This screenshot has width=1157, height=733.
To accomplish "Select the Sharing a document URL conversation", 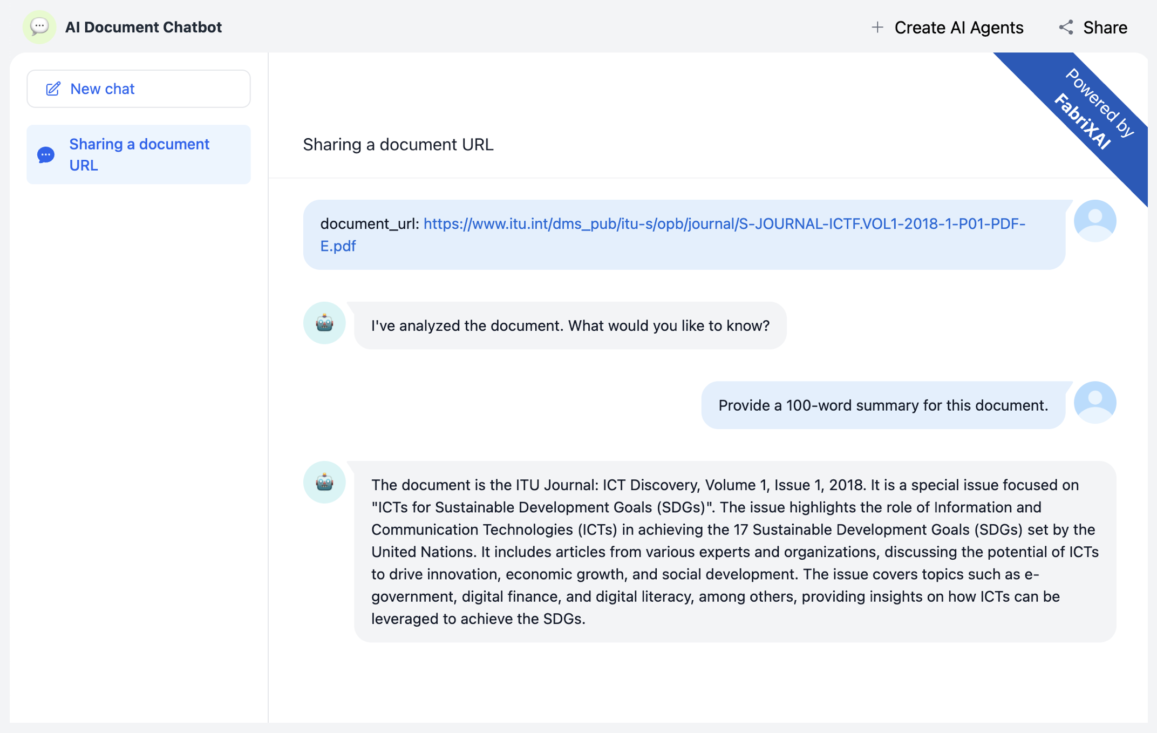I will pyautogui.click(x=139, y=154).
